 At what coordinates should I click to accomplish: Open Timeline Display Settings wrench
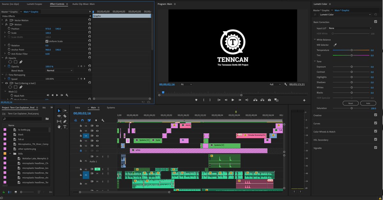(103, 121)
